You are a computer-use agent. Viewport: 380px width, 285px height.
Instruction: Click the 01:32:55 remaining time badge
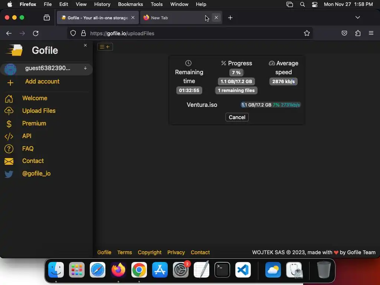(x=189, y=91)
